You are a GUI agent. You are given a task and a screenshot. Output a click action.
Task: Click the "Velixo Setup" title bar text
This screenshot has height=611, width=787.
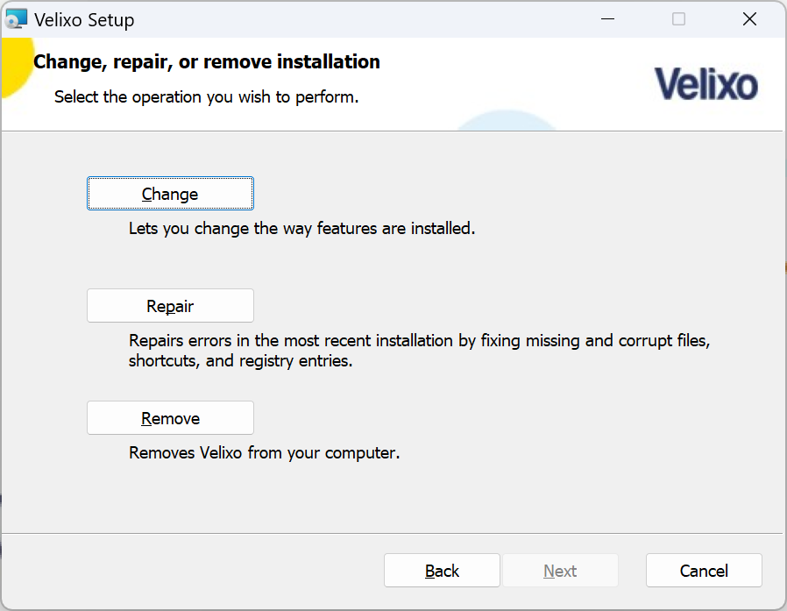point(84,20)
